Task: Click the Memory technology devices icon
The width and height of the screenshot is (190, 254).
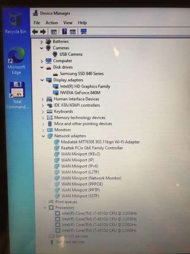Action: click(49, 118)
